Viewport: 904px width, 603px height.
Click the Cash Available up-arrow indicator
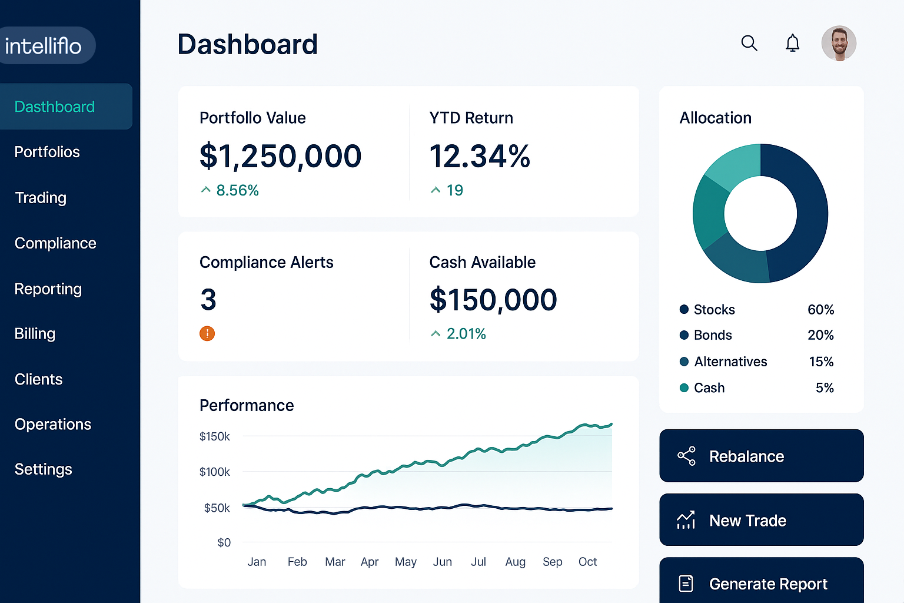436,334
